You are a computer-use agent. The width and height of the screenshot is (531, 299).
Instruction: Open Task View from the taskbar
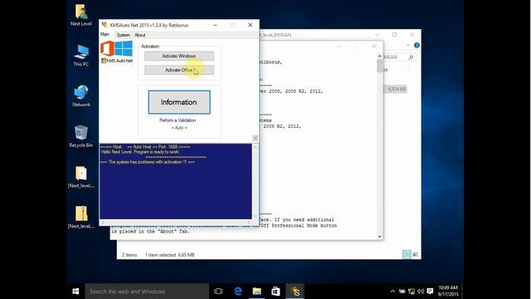218,292
